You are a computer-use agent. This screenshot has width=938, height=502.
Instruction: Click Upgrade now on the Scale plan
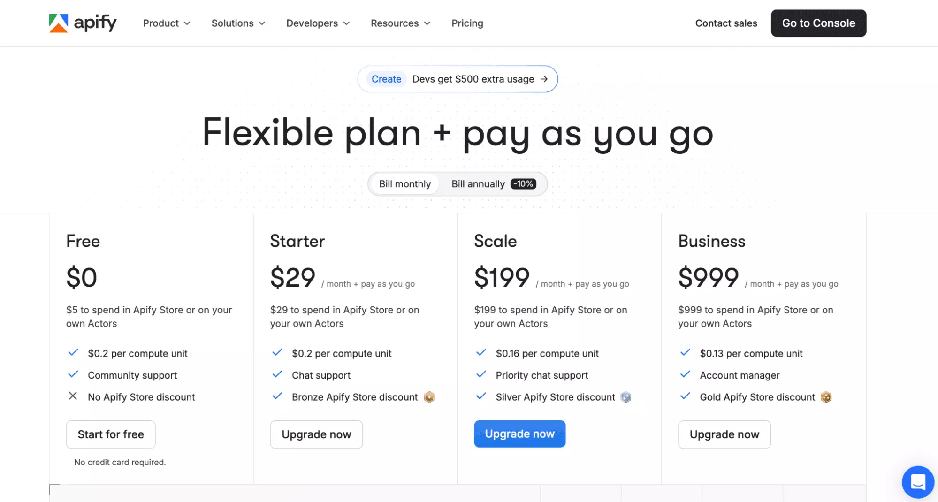pyautogui.click(x=519, y=434)
